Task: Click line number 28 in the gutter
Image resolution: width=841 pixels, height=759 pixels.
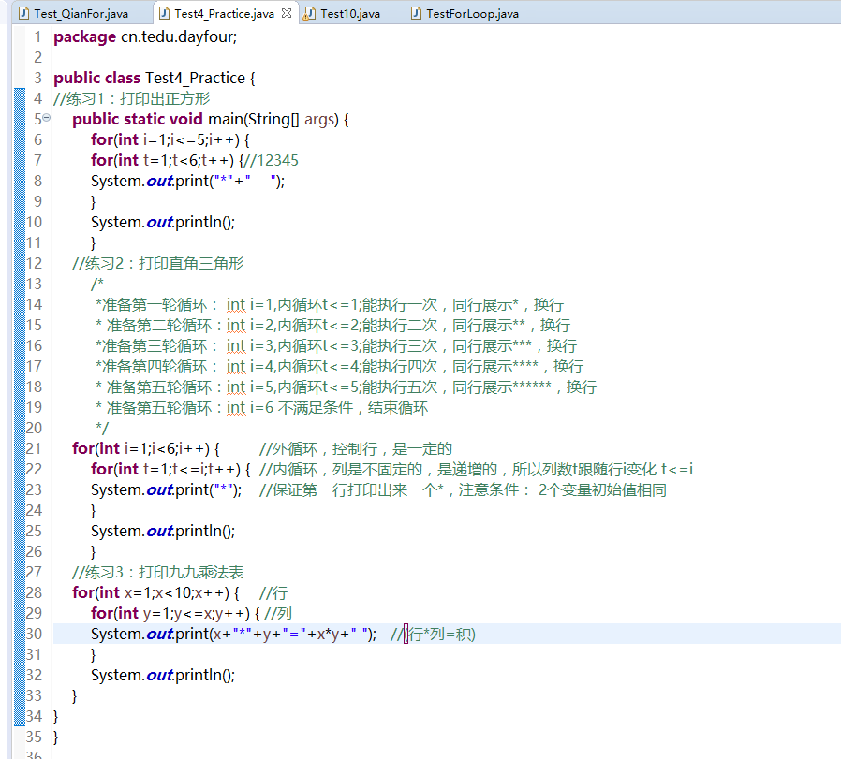Action: pyautogui.click(x=37, y=592)
